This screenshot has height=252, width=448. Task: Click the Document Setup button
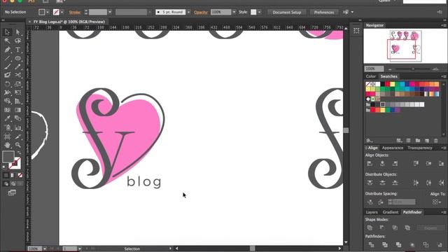286,13
